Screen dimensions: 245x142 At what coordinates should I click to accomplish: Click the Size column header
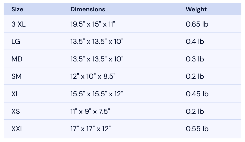(17, 9)
